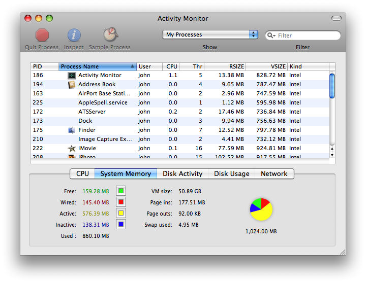366x283 pixels.
Task: Click PID 186 in the list
Action: pos(38,75)
